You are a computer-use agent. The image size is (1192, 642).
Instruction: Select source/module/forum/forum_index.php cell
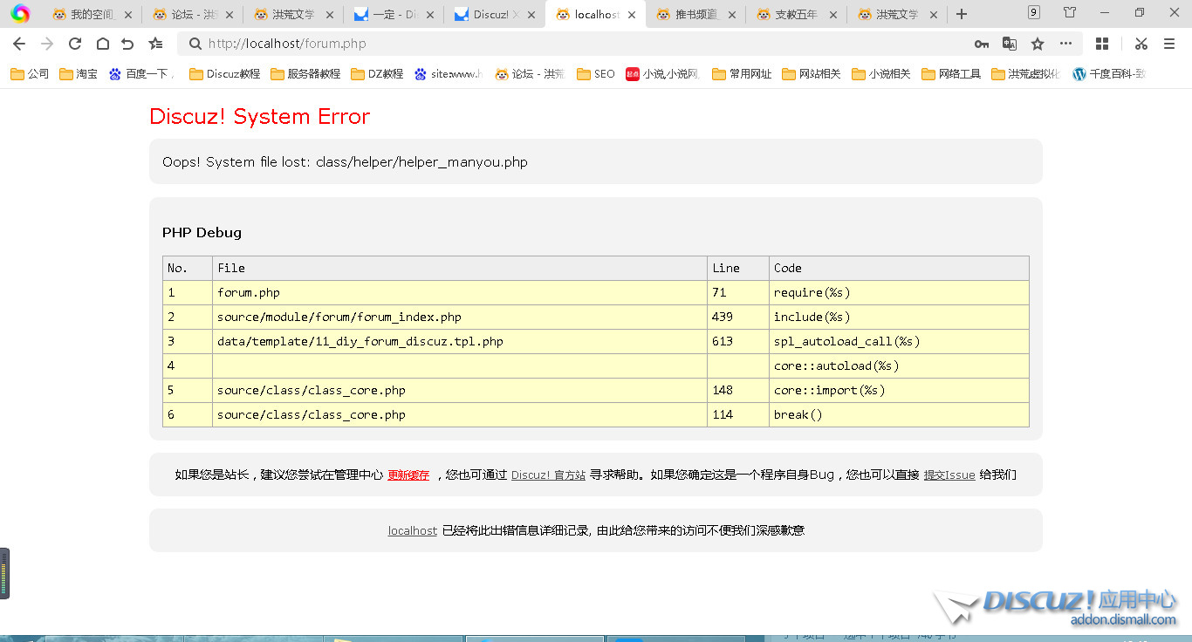coord(460,317)
